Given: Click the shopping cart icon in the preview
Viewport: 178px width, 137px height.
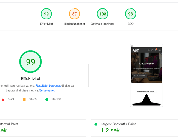Looking at the screenshot, I should click(x=156, y=50).
